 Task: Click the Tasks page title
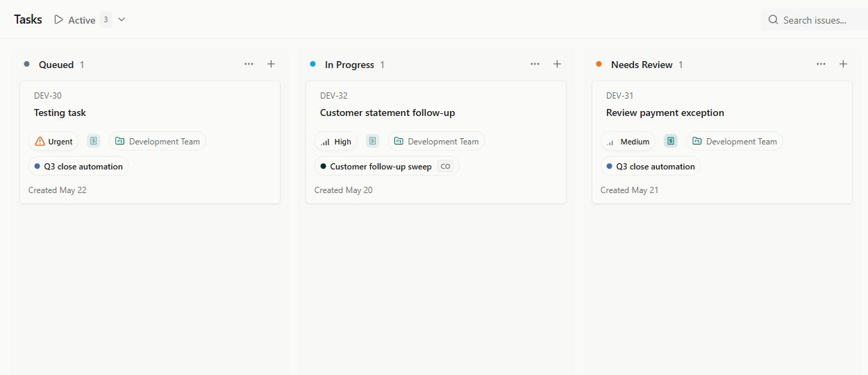point(28,19)
